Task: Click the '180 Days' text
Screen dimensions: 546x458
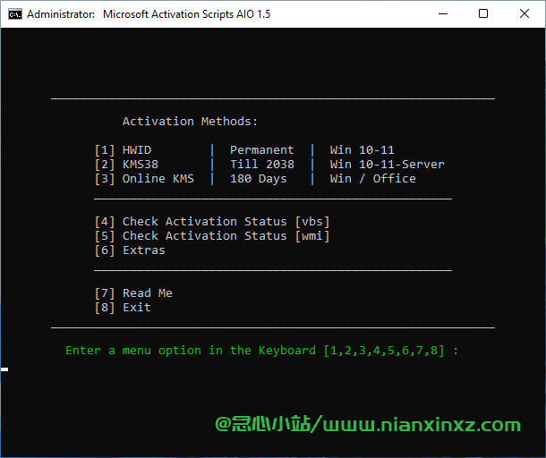Action: [259, 179]
